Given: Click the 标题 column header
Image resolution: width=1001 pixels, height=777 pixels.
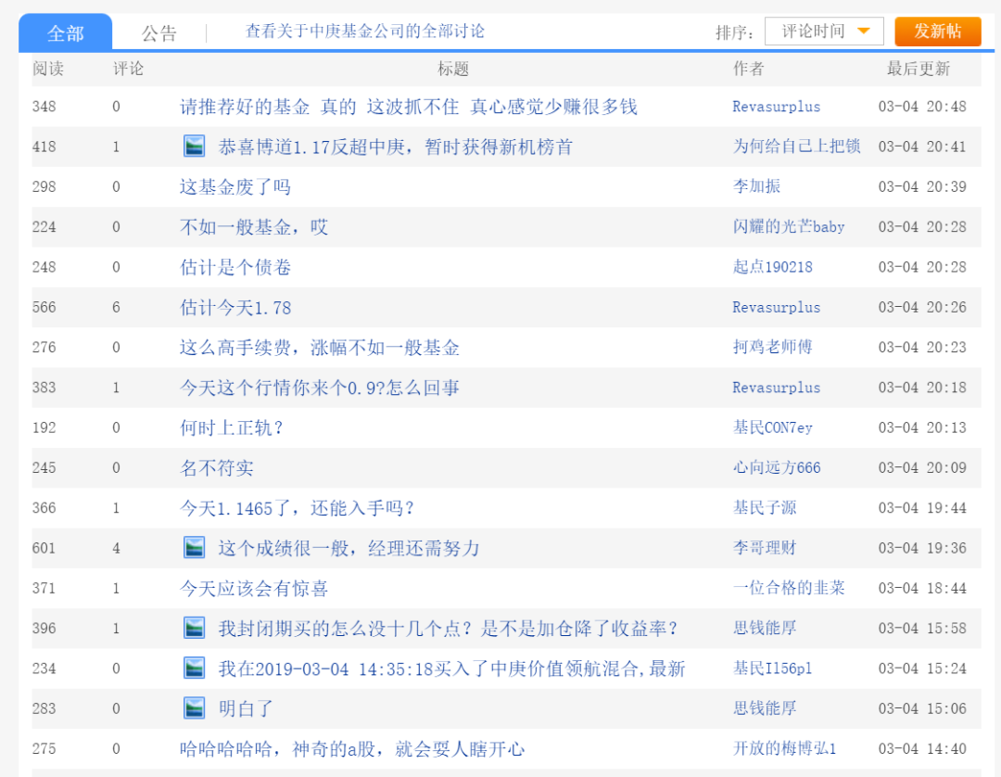Looking at the screenshot, I should pyautogui.click(x=453, y=69).
